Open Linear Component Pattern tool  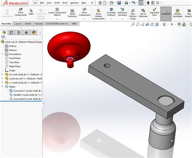57,12
